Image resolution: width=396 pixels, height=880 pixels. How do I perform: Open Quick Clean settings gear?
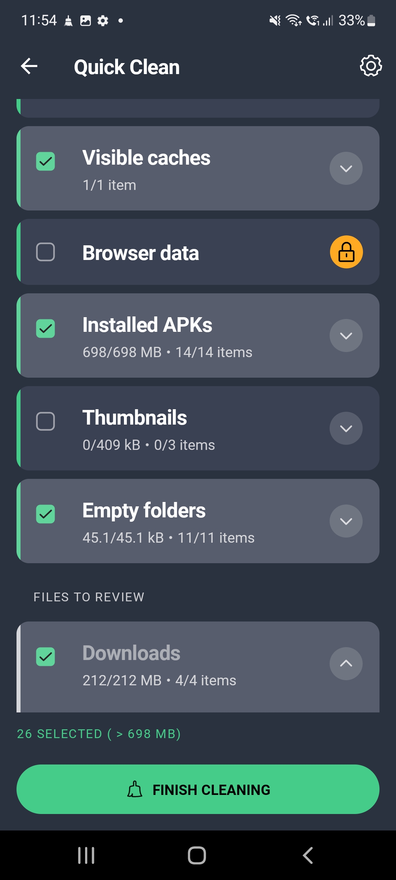pyautogui.click(x=370, y=66)
